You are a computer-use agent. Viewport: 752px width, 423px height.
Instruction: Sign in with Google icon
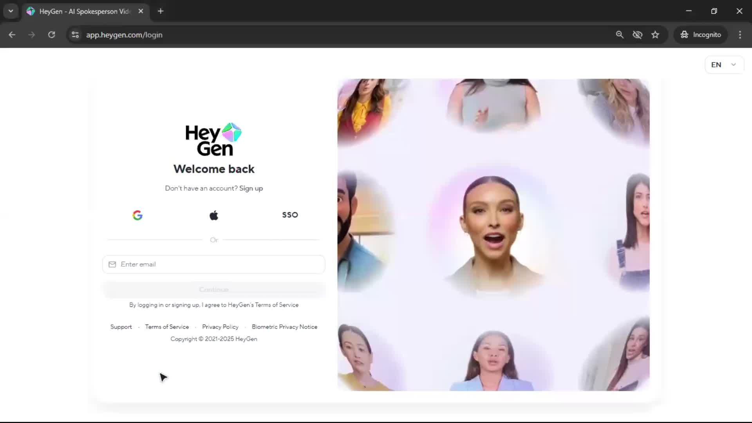pos(137,215)
